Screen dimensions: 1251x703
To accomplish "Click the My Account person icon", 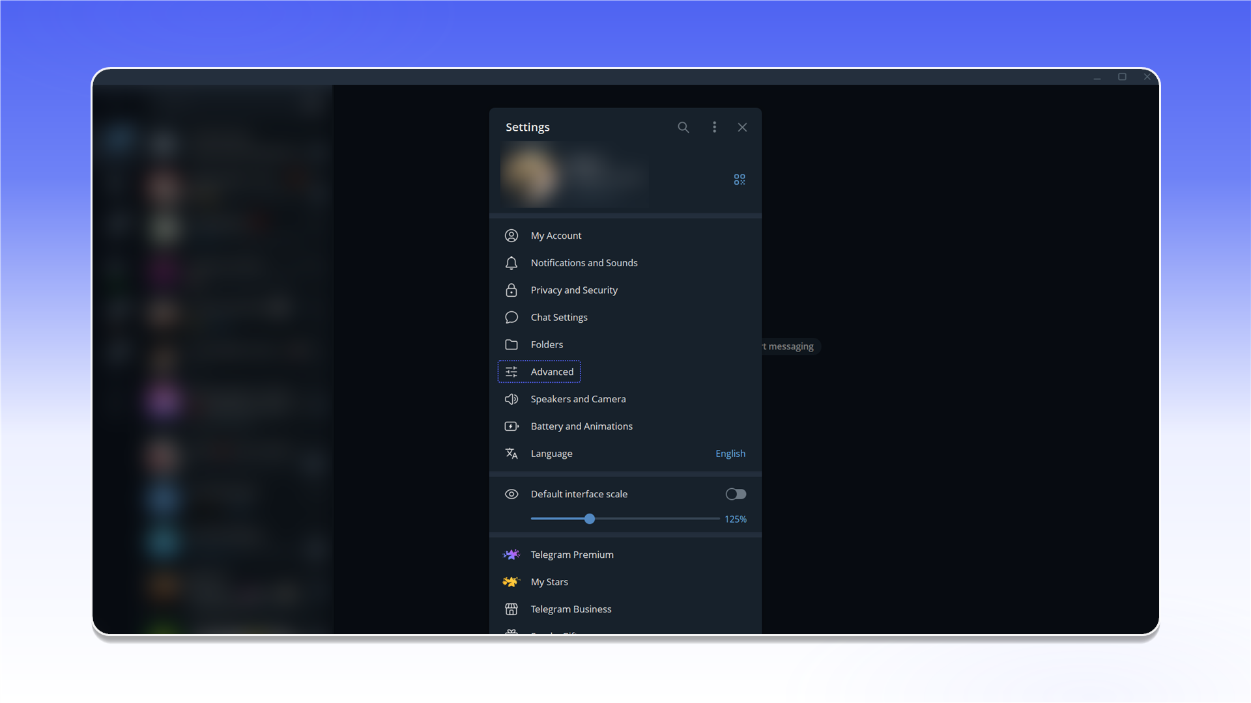I will pyautogui.click(x=511, y=236).
